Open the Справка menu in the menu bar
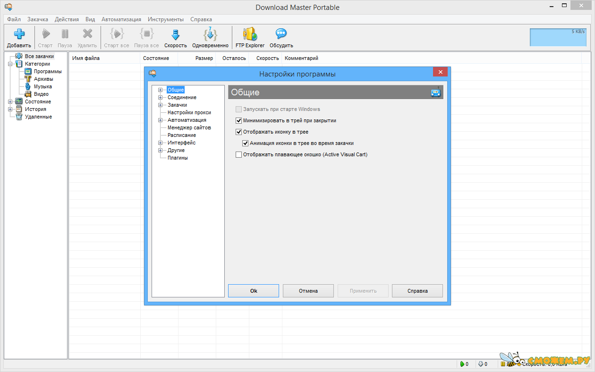595x372 pixels. pyautogui.click(x=201, y=19)
